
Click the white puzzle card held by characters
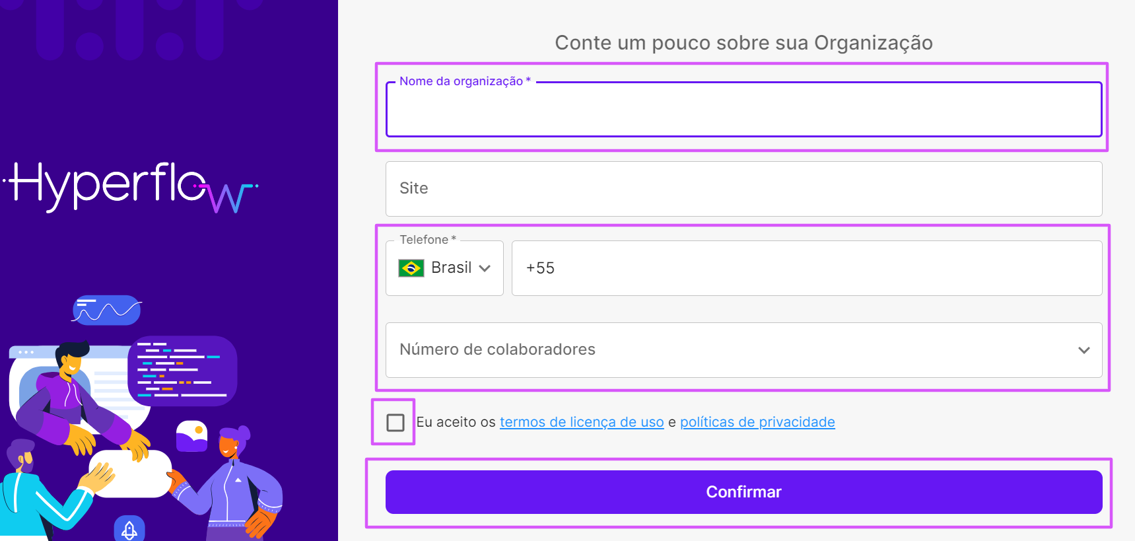[130, 474]
